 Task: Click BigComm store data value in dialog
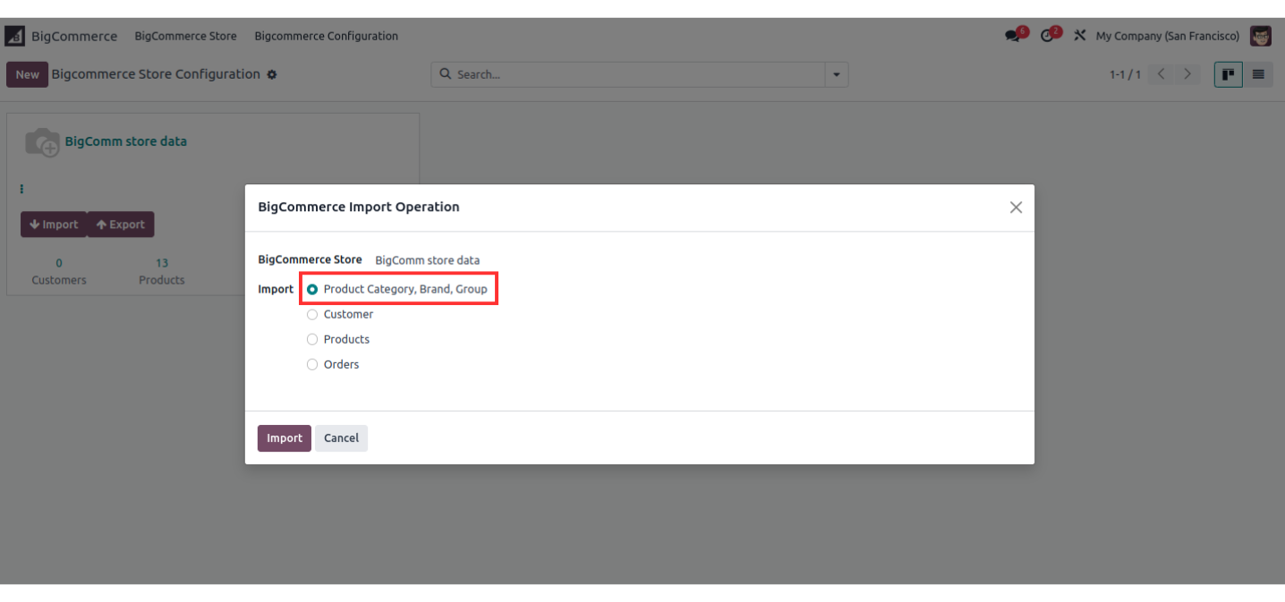point(428,260)
